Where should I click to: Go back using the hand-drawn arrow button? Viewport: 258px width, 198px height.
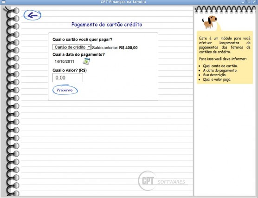[x=32, y=15]
